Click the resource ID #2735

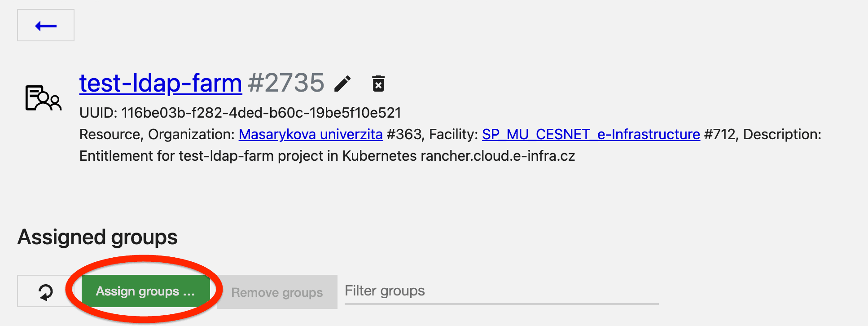[286, 83]
